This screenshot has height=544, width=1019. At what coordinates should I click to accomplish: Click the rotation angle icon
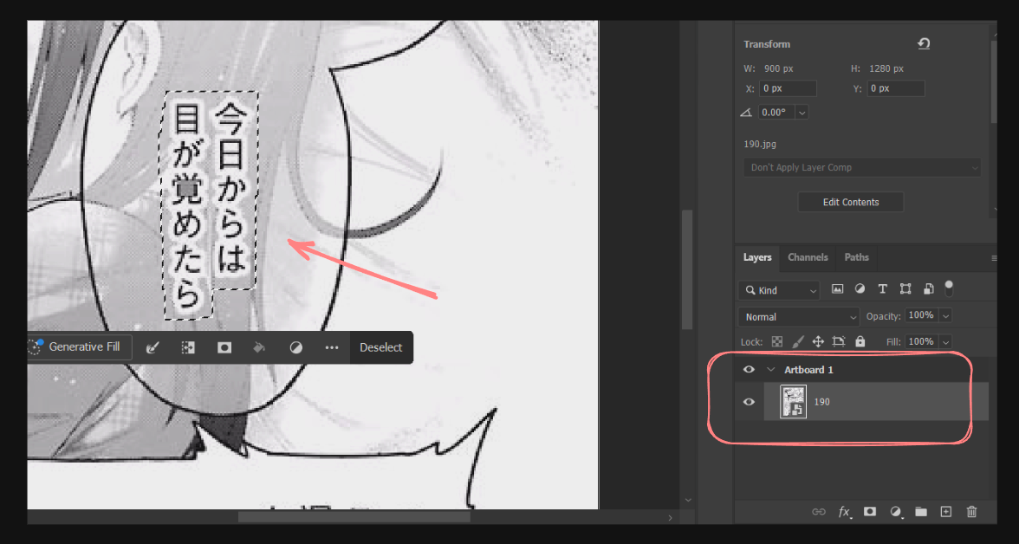(x=747, y=113)
